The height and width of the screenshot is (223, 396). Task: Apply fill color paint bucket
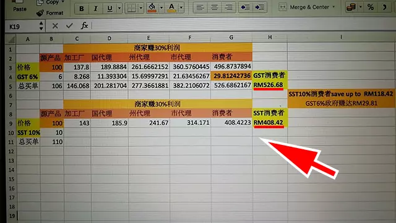click(x=152, y=8)
